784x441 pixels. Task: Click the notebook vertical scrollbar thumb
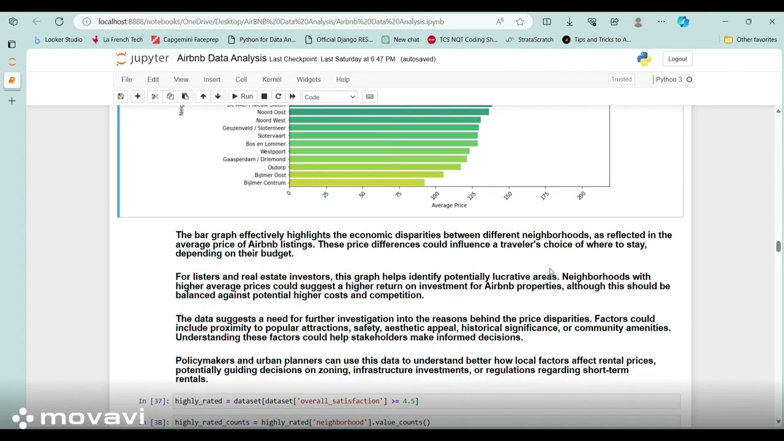click(778, 246)
